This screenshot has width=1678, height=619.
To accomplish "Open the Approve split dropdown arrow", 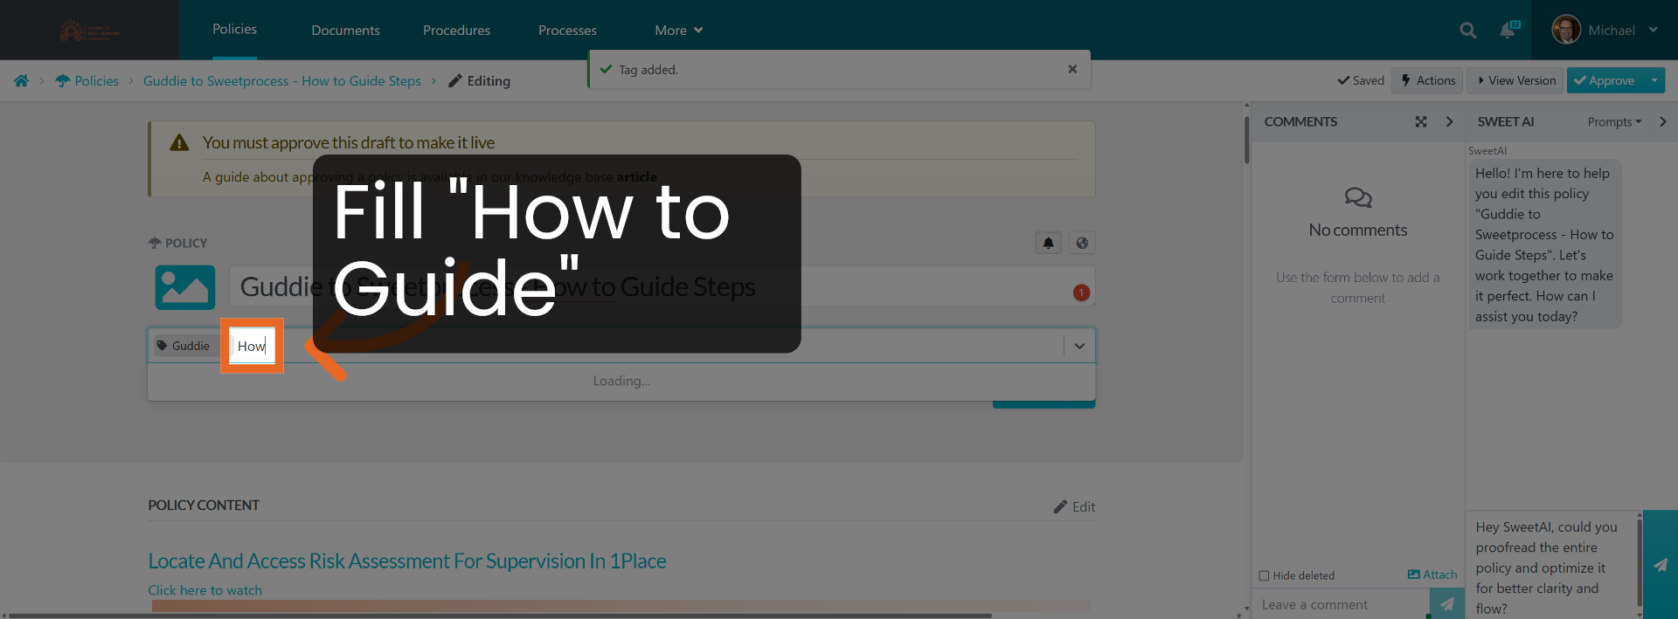I will [1654, 80].
